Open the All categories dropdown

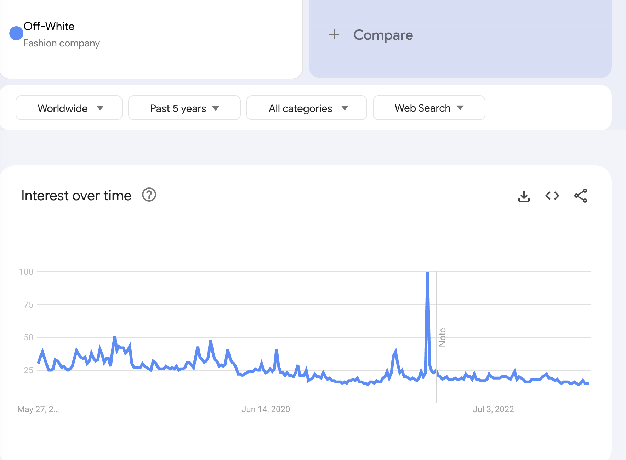(307, 108)
